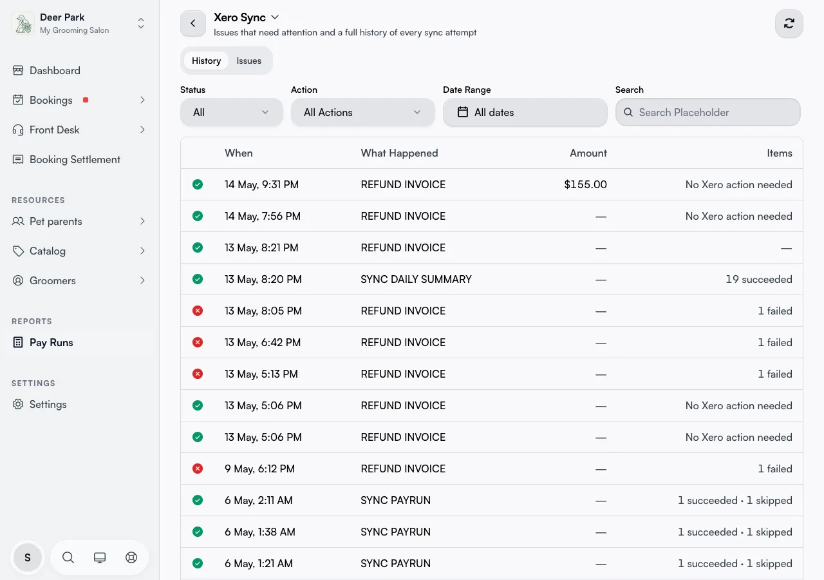Screen dimensions: 824x580
Task: Click the Booking Settlement receipt icon
Action: (x=18, y=159)
